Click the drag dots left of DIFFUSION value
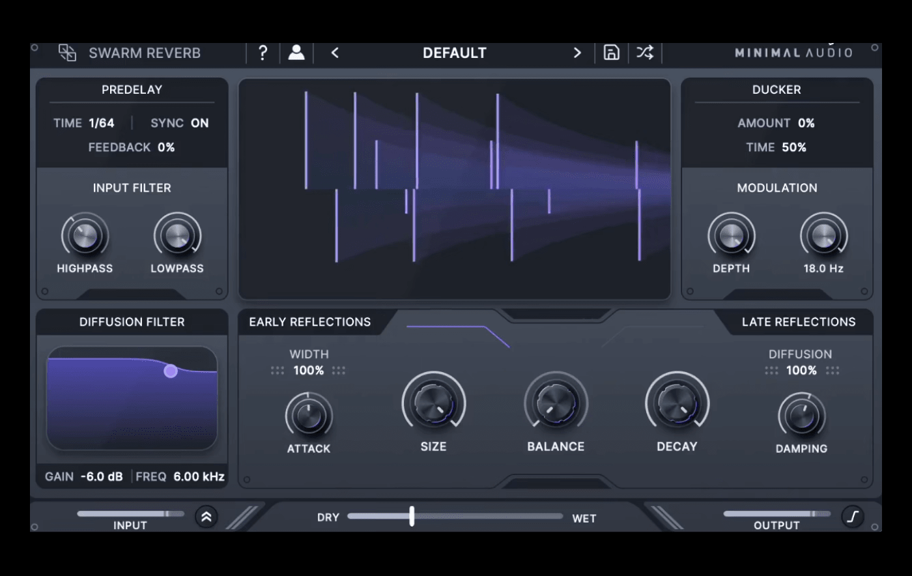 (771, 371)
